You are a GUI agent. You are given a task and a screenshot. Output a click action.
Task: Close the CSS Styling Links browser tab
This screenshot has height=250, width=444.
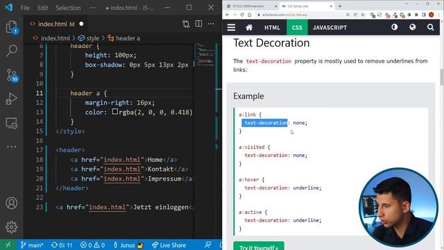coord(331,6)
